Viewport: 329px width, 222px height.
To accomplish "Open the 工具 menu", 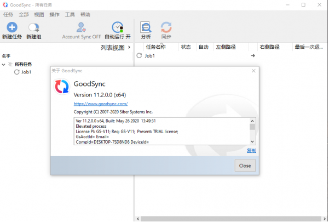I will pyautogui.click(x=70, y=14).
